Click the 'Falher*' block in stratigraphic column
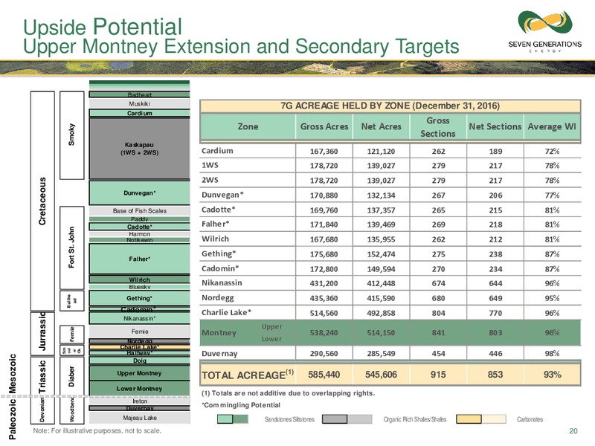Viewport: 595px width, 446px height. [139, 259]
